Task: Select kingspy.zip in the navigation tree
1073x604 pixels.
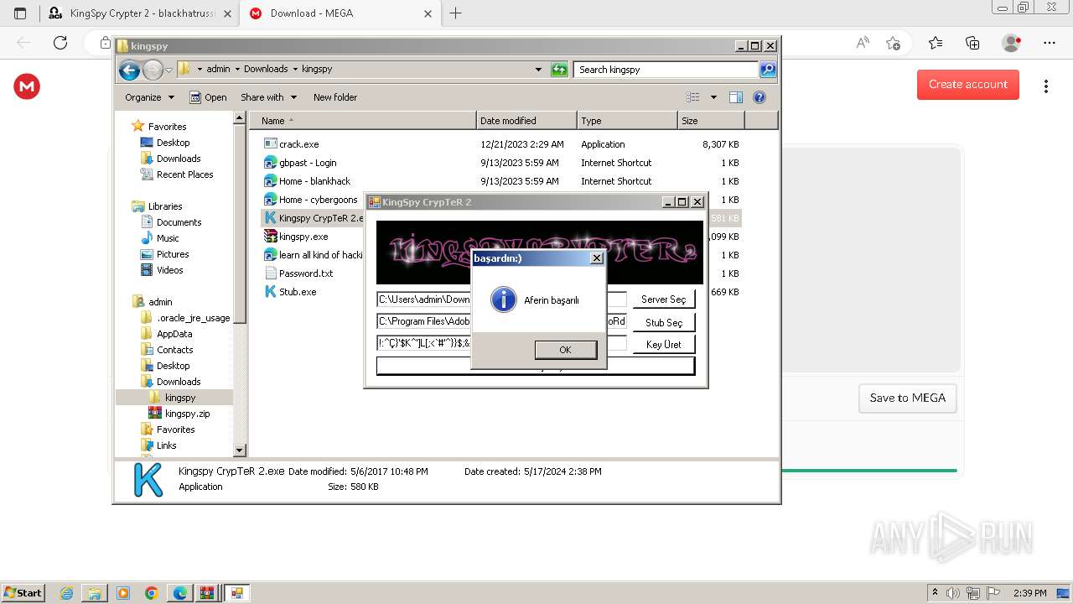Action: [x=187, y=414]
